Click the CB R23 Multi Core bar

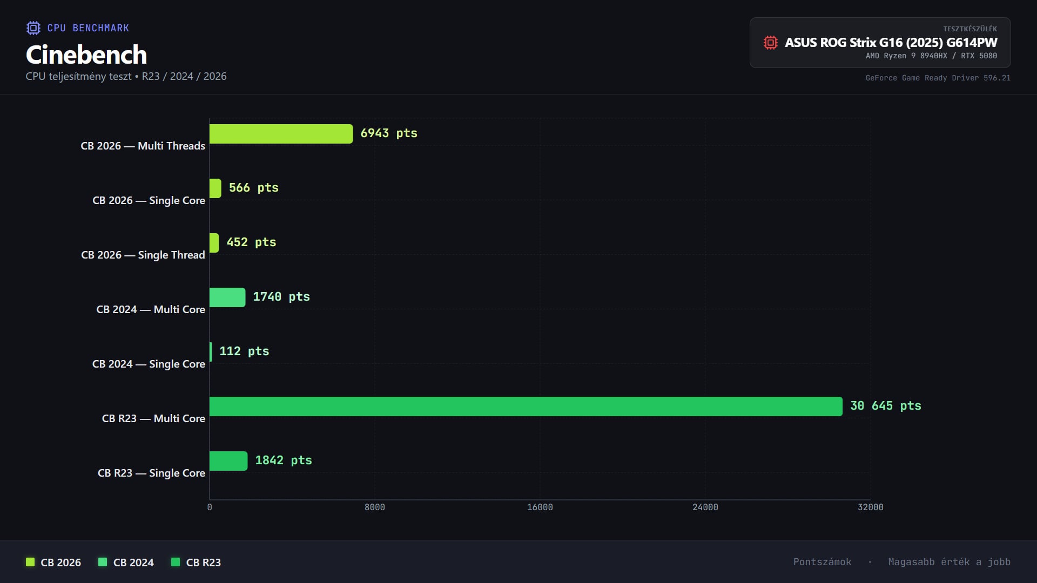click(x=526, y=406)
